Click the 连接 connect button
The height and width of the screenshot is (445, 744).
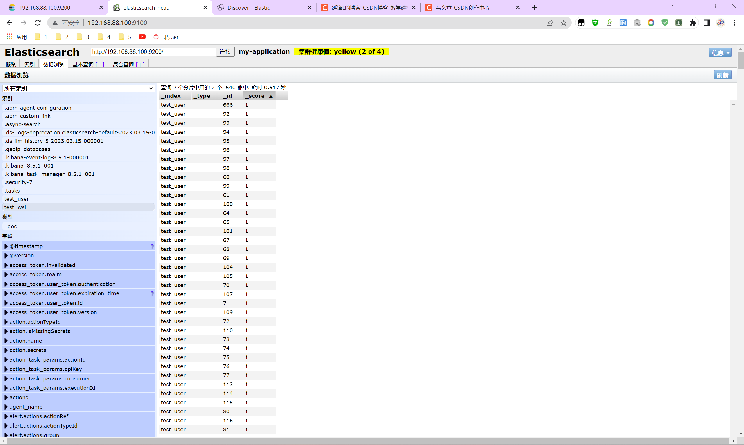point(225,51)
